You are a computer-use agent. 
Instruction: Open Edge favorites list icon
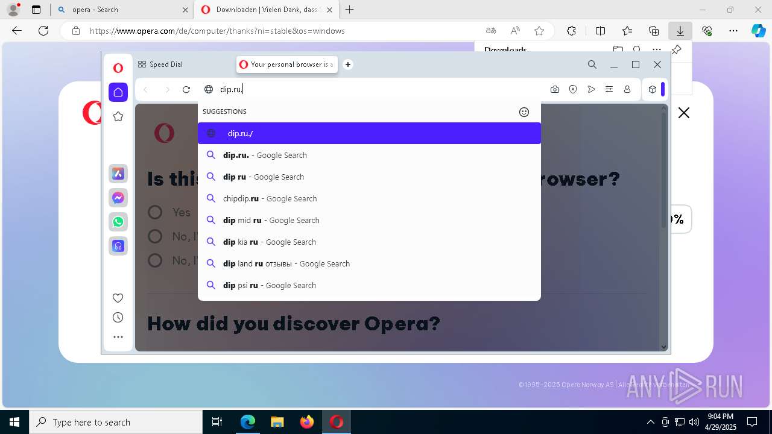627,31
